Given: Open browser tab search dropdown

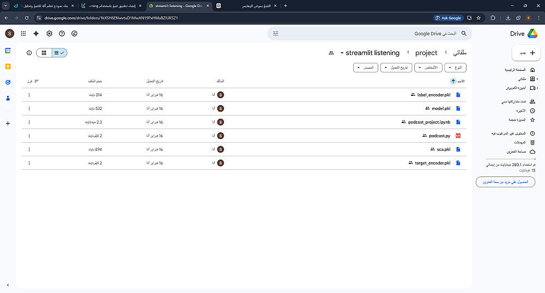Looking at the screenshot, I should pyautogui.click(x=5, y=5).
